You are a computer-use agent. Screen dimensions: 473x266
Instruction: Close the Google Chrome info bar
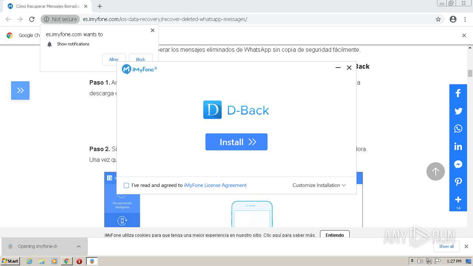[x=464, y=35]
